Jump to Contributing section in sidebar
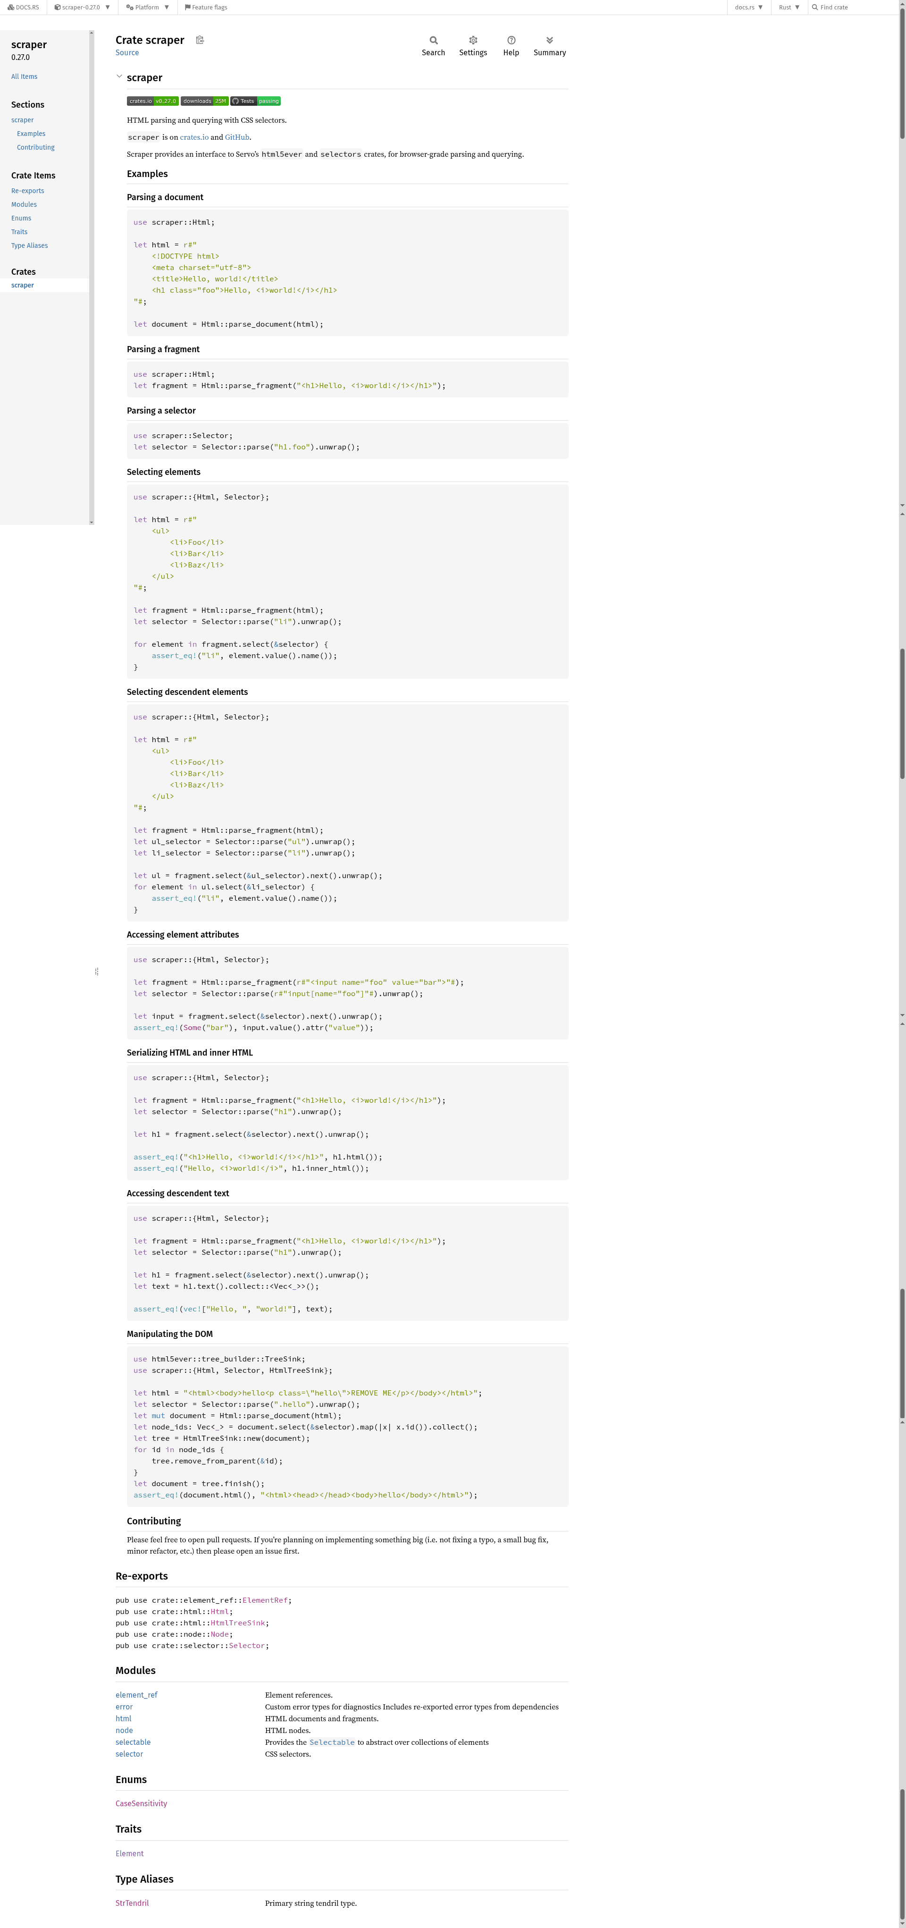The height and width of the screenshot is (1928, 906). [x=36, y=147]
